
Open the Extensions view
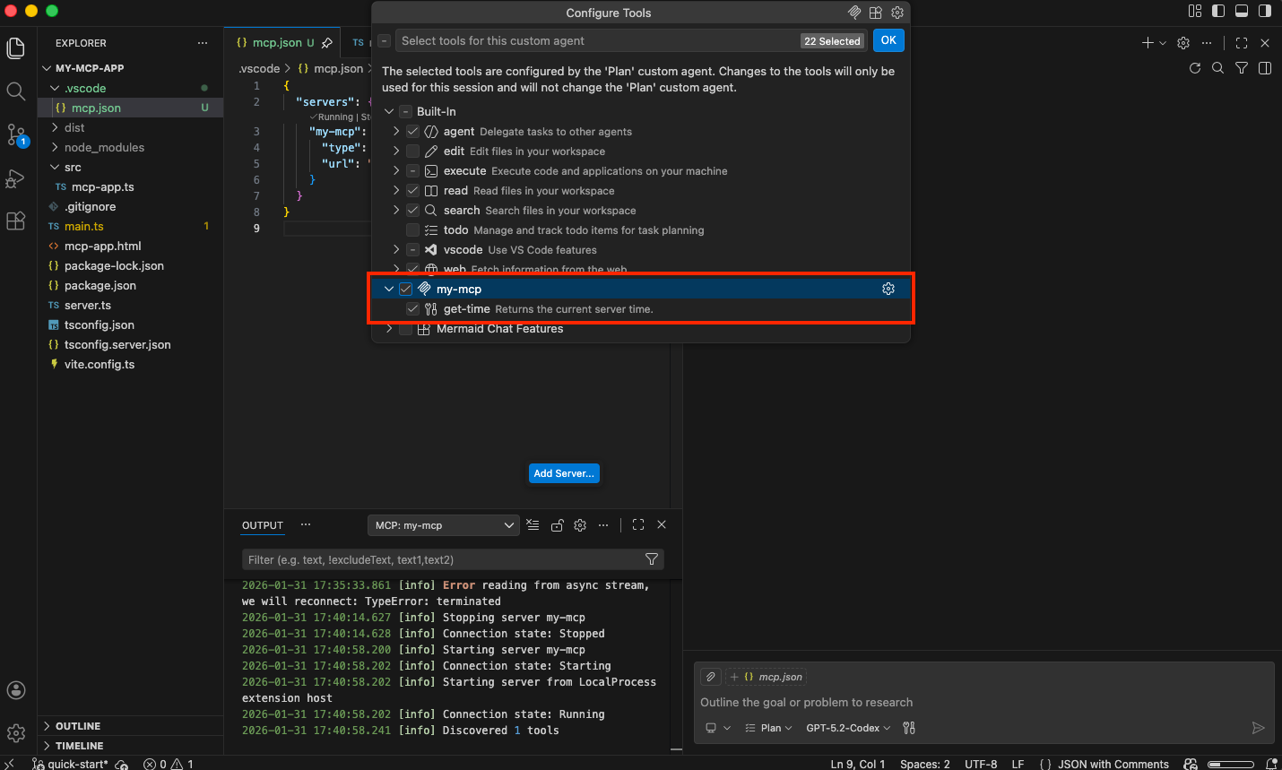(x=16, y=221)
